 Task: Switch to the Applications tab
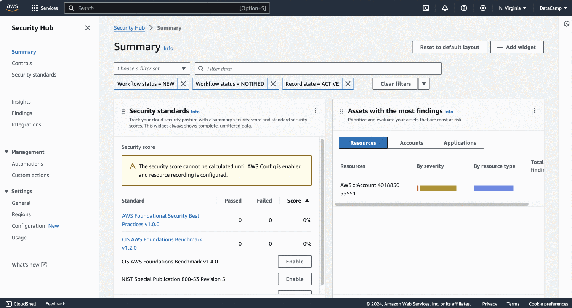tap(460, 143)
